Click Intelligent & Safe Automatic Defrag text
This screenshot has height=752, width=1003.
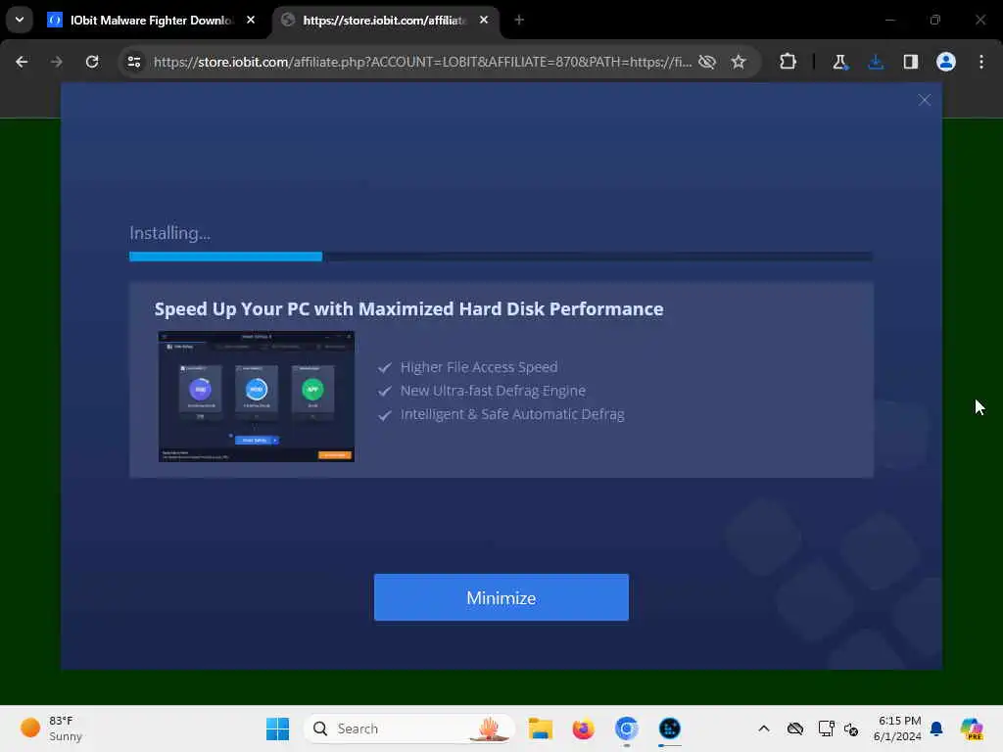pyautogui.click(x=511, y=414)
